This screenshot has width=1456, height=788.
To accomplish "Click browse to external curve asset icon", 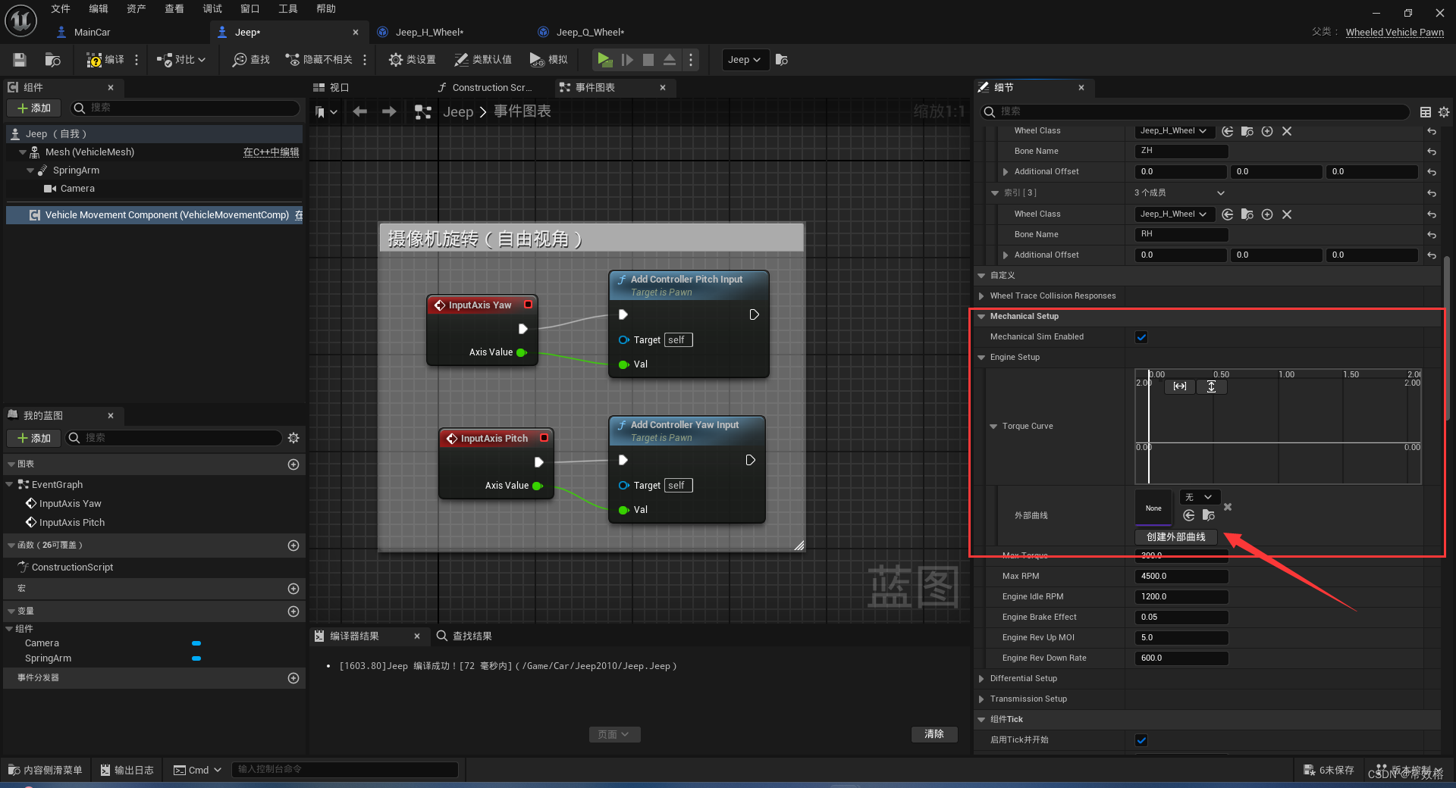I will point(1209,515).
